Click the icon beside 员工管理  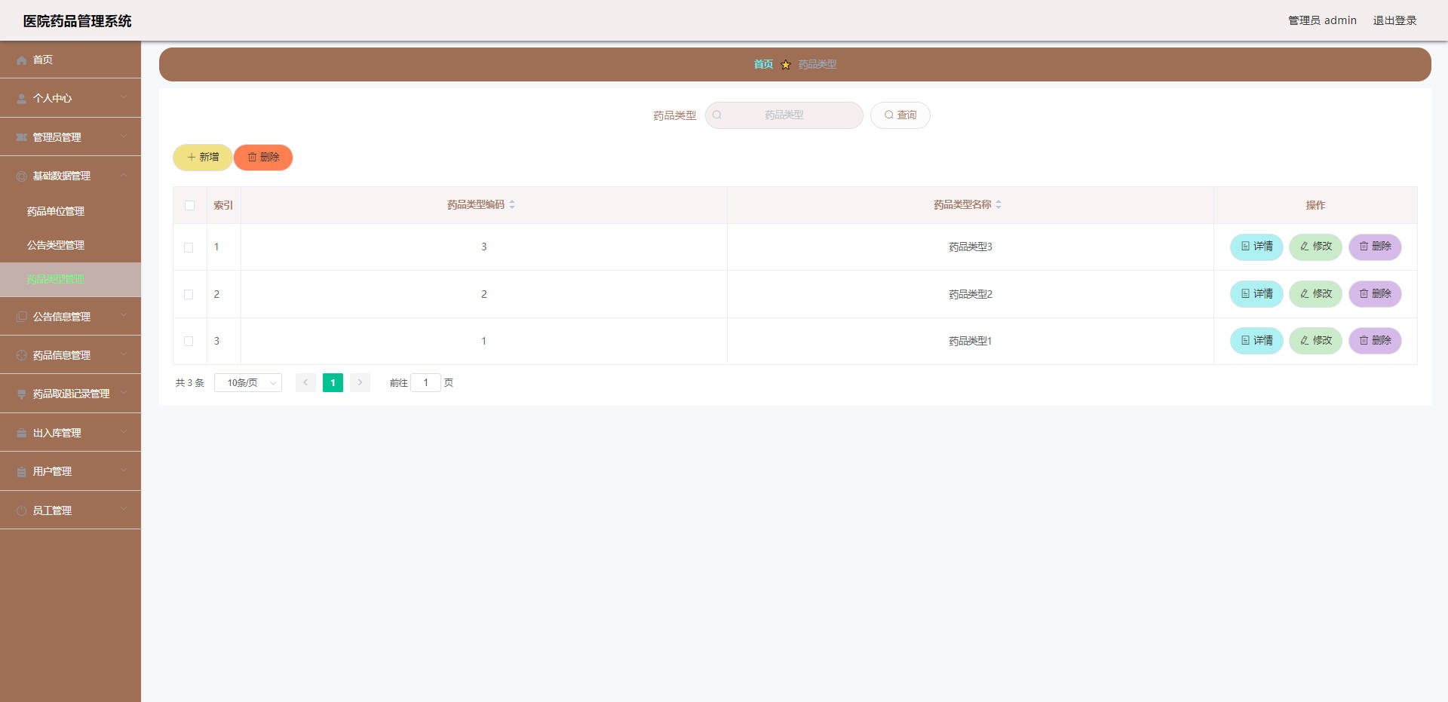[22, 510]
